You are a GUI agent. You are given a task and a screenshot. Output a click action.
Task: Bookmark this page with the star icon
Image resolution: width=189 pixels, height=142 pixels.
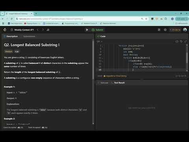[x=146, y=19]
